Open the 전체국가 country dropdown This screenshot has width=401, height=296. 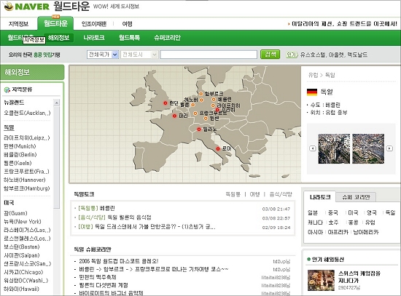coord(103,55)
